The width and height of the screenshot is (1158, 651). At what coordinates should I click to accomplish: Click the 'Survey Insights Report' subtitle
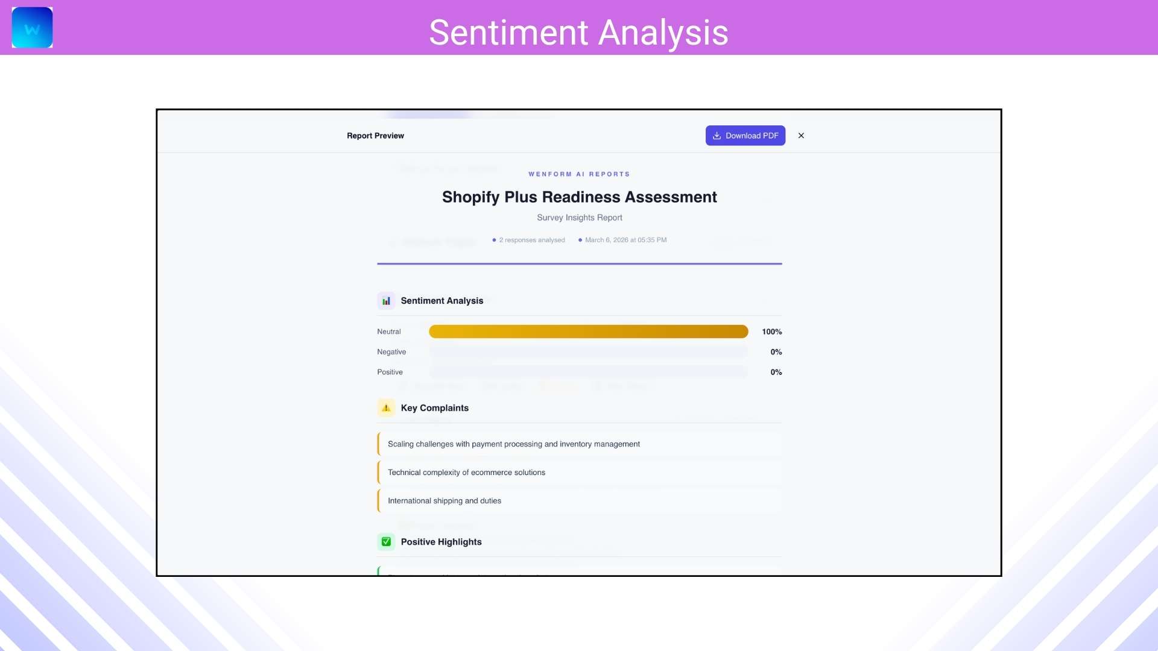[580, 218]
